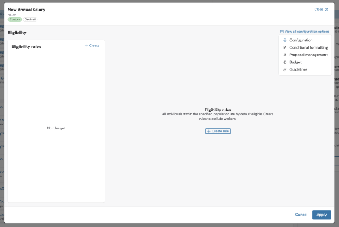
Task: Click the Budget pie icon
Action: [x=285, y=62]
